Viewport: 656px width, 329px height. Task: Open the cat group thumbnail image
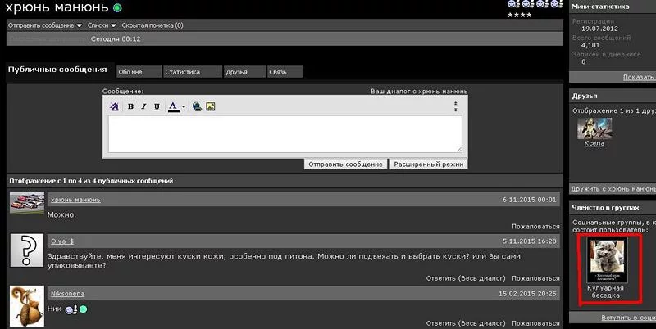click(605, 260)
